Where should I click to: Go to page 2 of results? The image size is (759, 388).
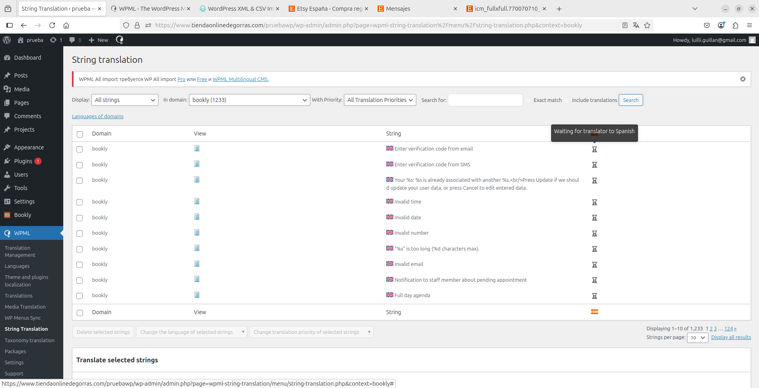click(x=711, y=329)
